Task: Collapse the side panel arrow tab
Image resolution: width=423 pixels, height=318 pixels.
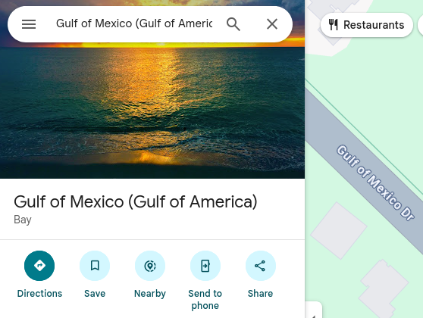Action: click(x=314, y=310)
